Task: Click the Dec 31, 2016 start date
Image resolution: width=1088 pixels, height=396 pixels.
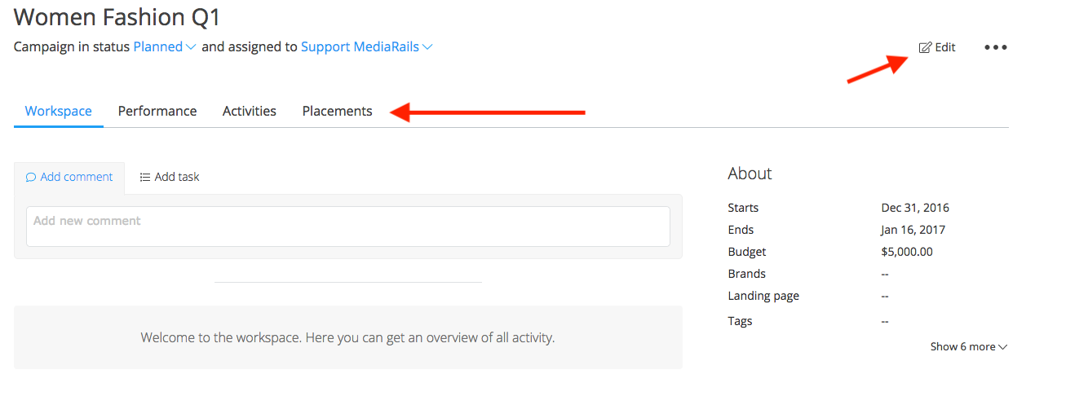Action: (x=915, y=208)
